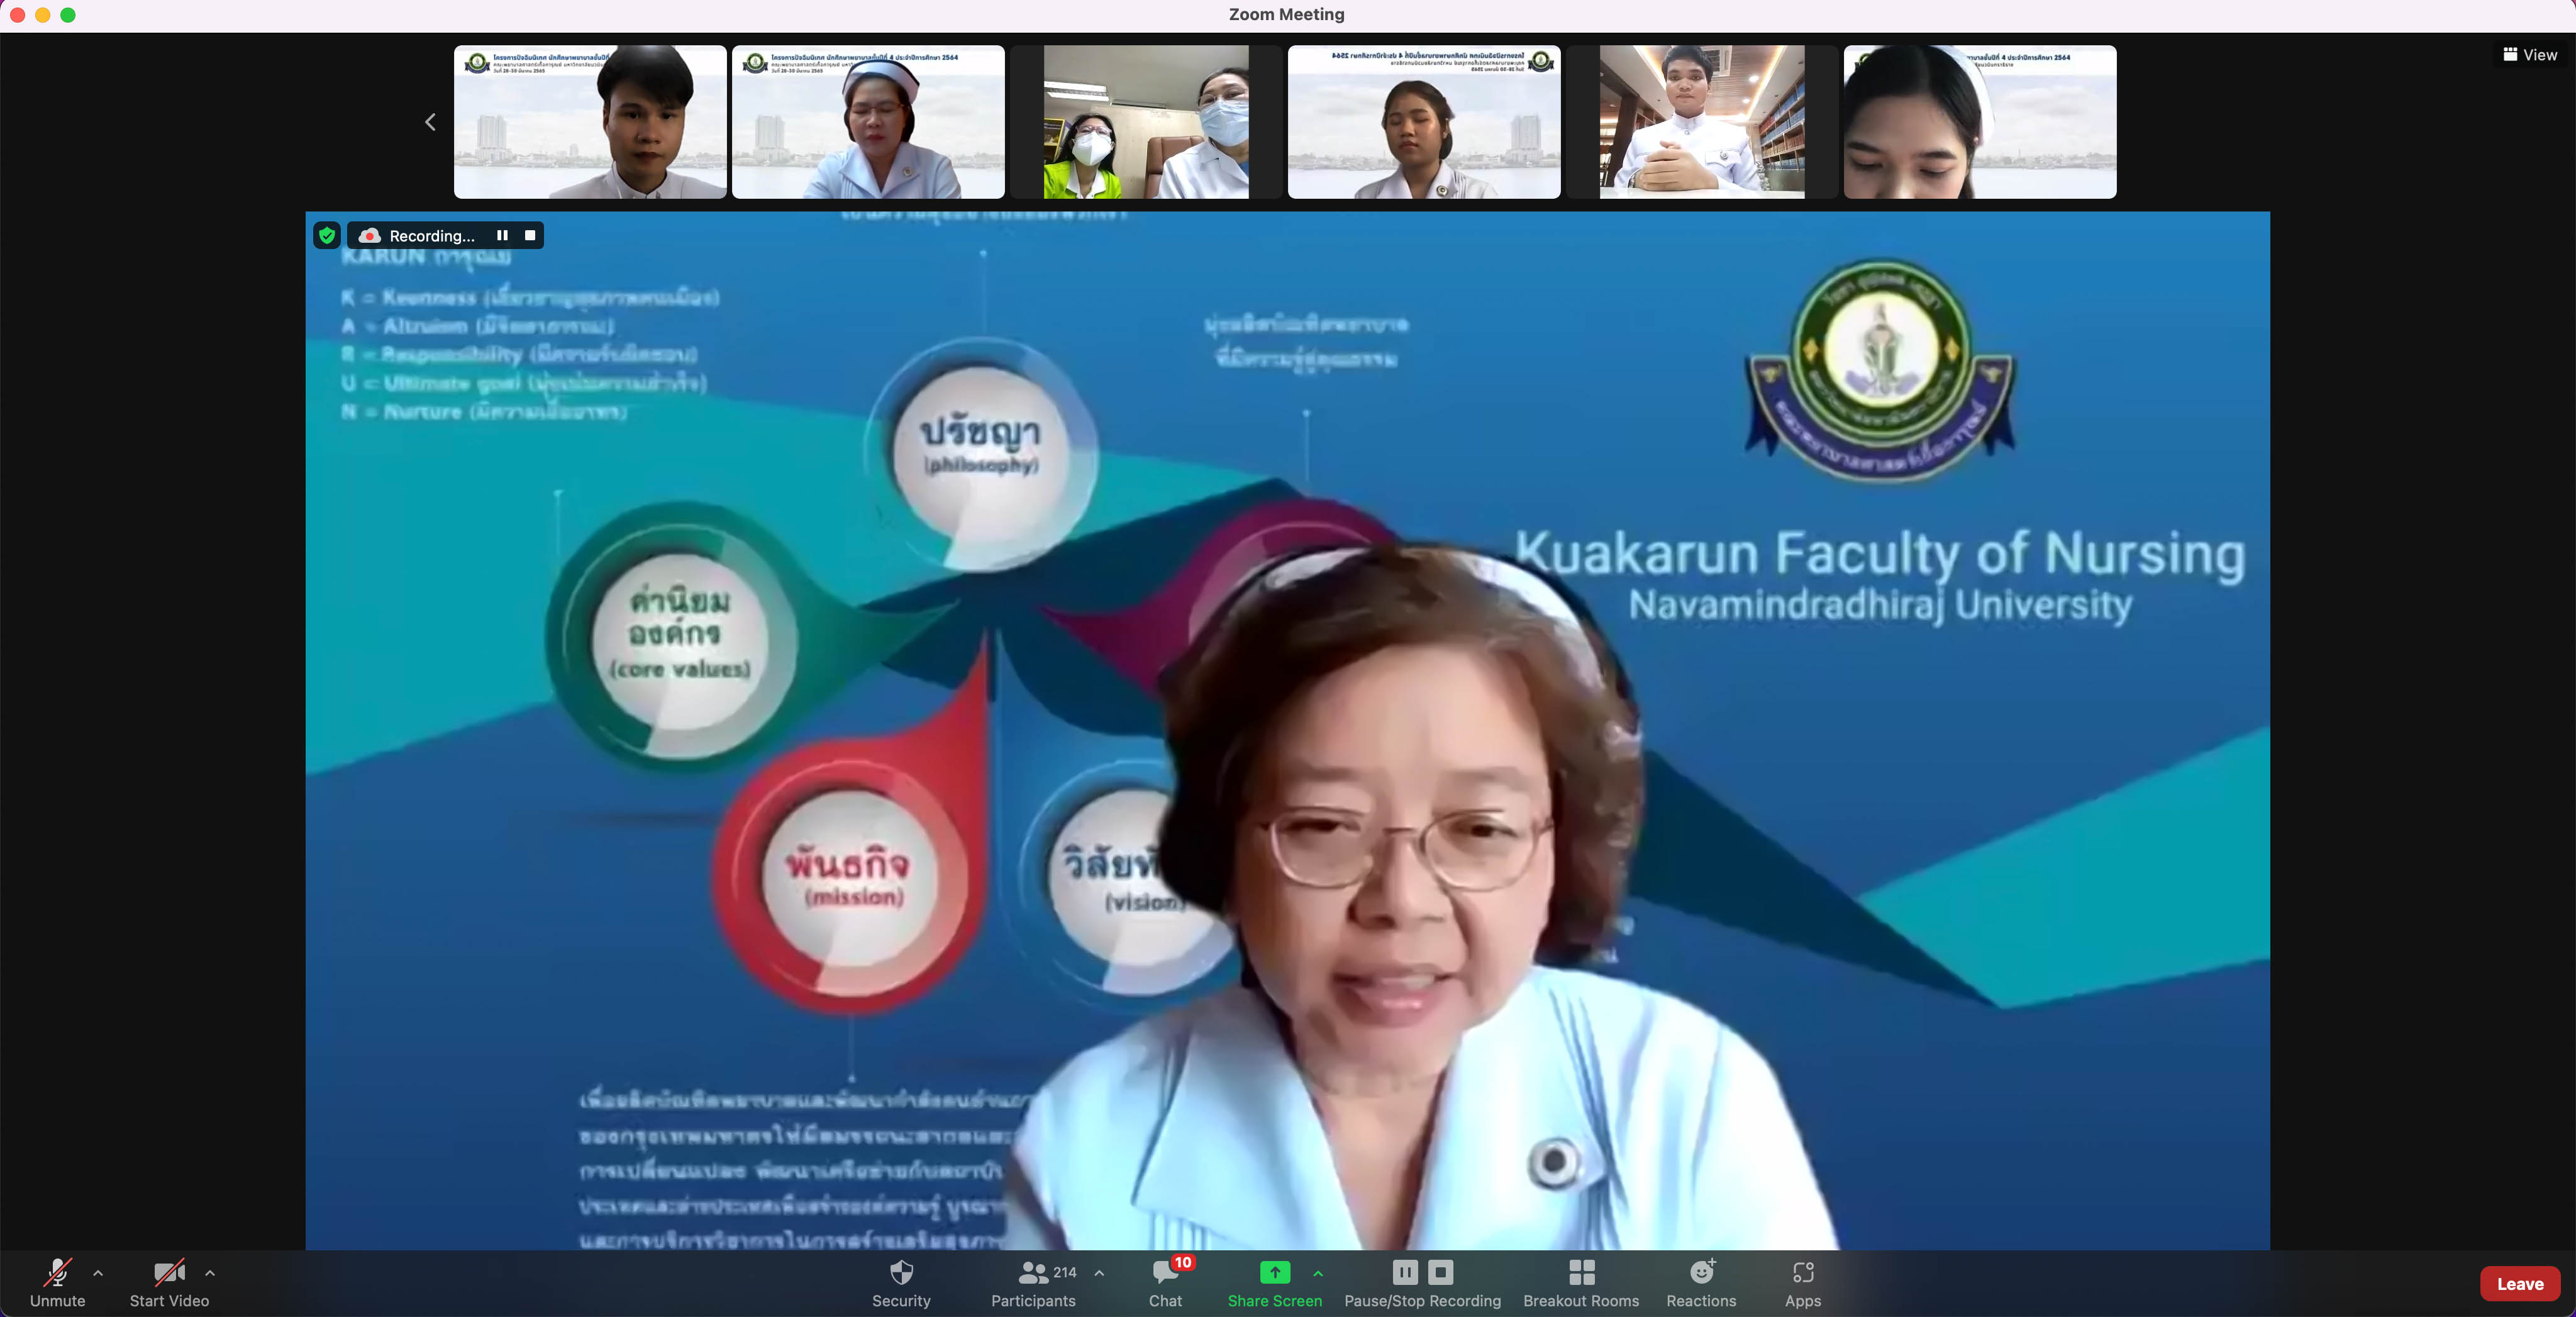Open the Reactions menu

(x=1701, y=1283)
